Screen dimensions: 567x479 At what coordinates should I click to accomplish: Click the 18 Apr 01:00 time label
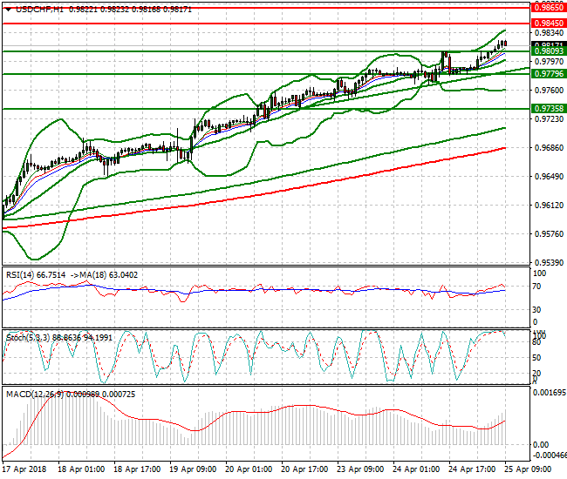click(81, 469)
